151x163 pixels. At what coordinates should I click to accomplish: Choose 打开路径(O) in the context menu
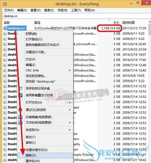coord(34,39)
